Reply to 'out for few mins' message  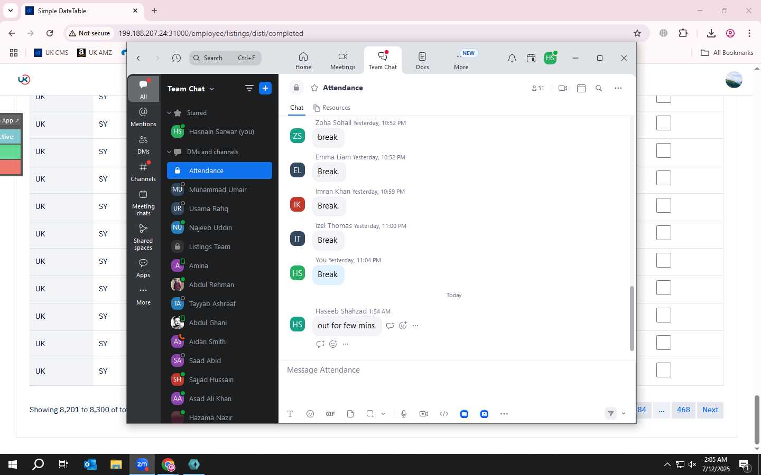coord(390,326)
